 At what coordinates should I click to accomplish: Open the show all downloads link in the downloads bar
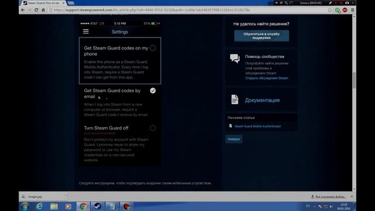(x=330, y=197)
